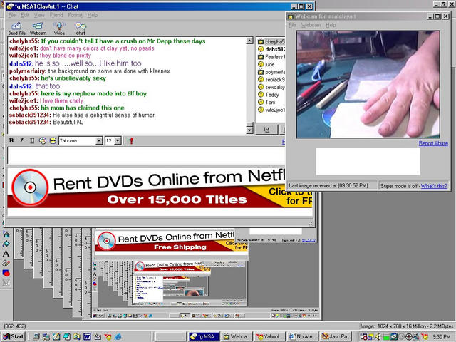Image resolution: width=456 pixels, height=342 pixels.
Task: Open the font size dropdown showing 12
Action: (118, 141)
